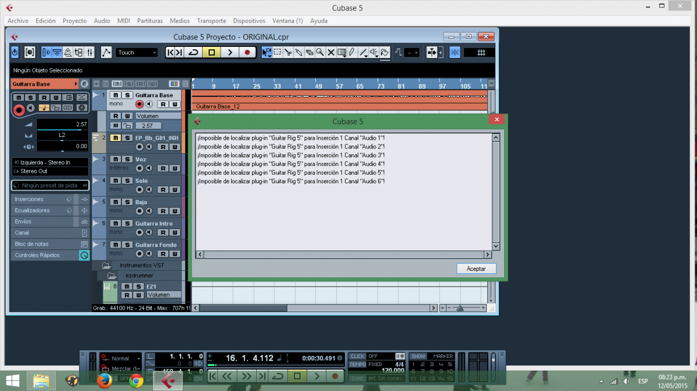Enable record on the Solo track
The image size is (697, 391).
point(139,190)
